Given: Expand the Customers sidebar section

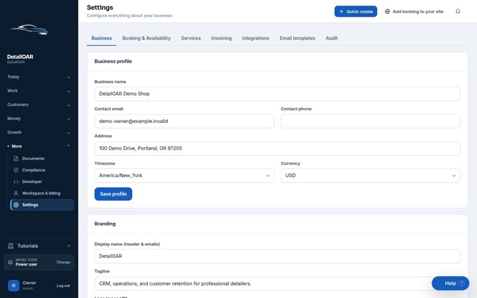Looking at the screenshot, I should pos(39,104).
